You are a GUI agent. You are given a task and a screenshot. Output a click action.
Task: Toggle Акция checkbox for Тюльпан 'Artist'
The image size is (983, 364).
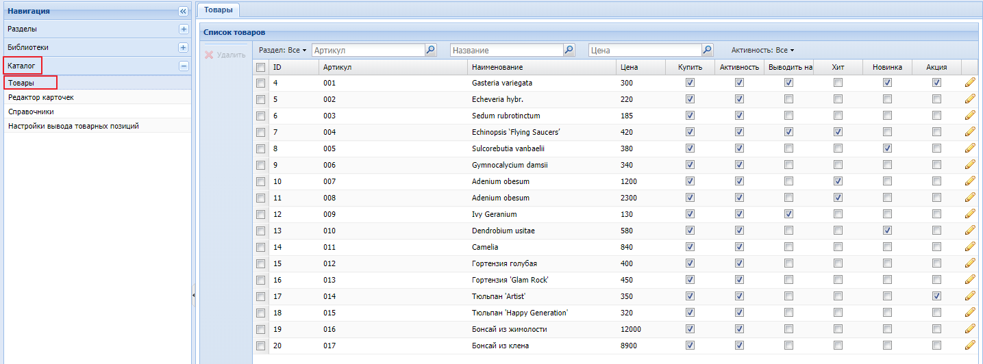(x=936, y=296)
